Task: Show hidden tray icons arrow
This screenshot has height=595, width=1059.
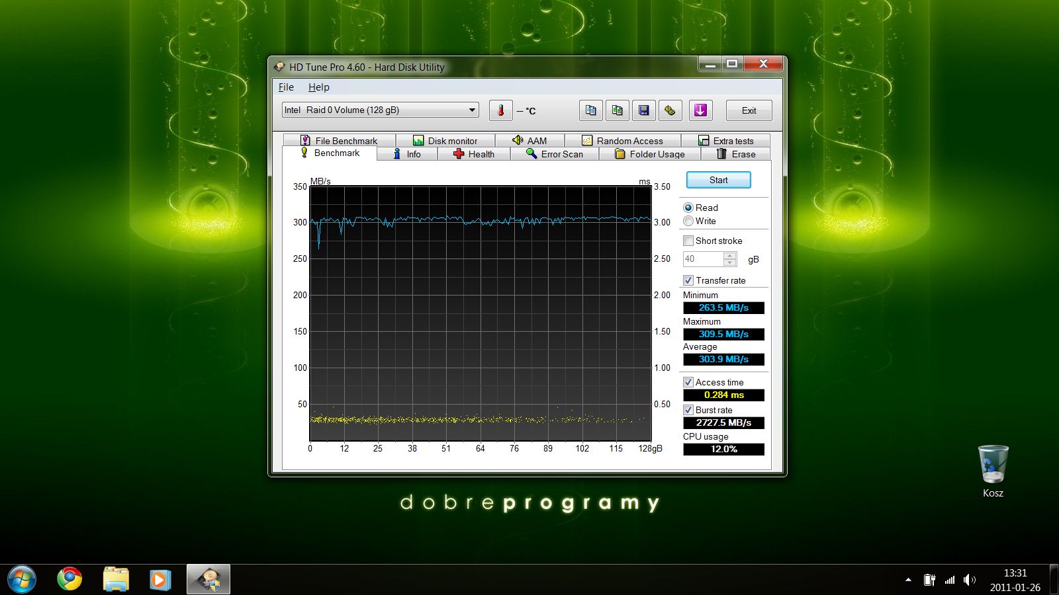Action: click(908, 580)
